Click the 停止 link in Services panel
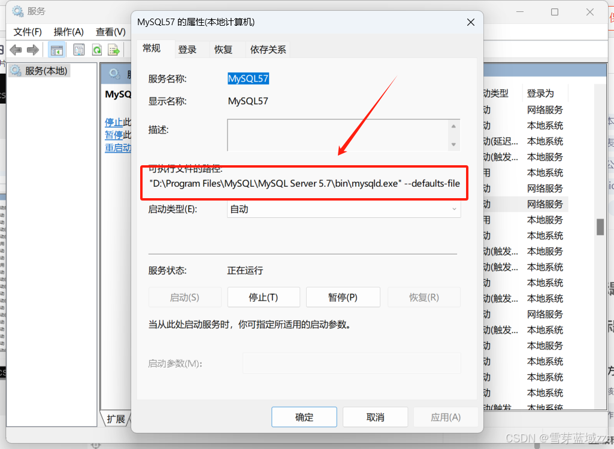Viewport: 614px width, 449px height. click(x=114, y=123)
